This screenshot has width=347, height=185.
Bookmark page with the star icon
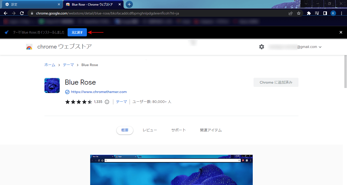click(x=299, y=13)
